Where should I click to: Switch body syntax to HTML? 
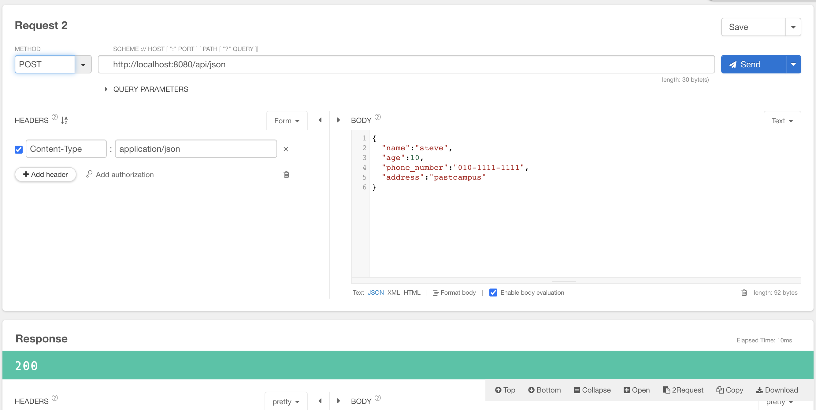point(411,293)
